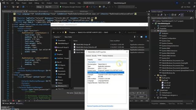Switch to the Security tab in Properties dialog
Screen dimensions: 196x110
(94, 56)
